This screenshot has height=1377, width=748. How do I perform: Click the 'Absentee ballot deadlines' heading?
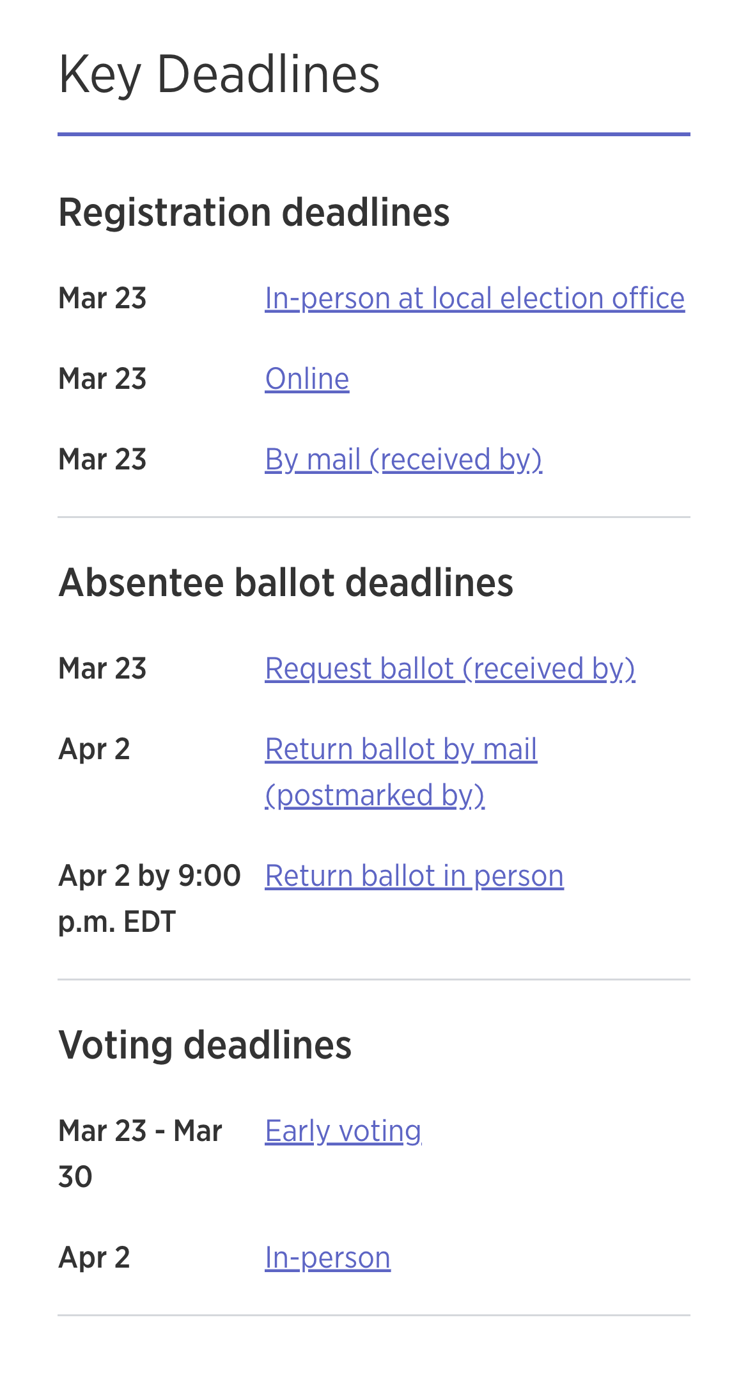coord(286,581)
